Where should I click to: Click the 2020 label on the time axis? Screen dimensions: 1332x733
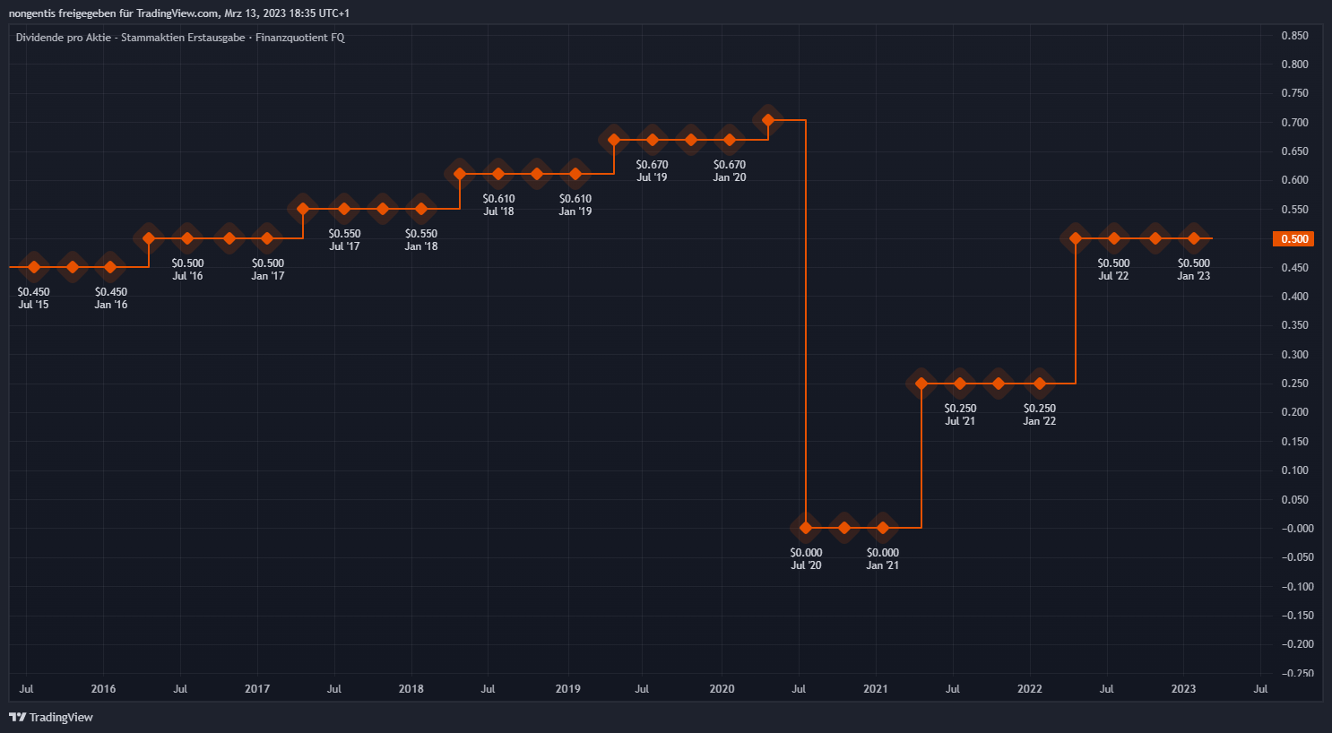(x=722, y=689)
